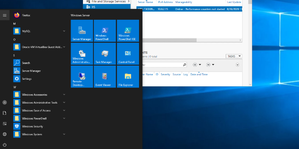Open Windows System folder

(40, 134)
